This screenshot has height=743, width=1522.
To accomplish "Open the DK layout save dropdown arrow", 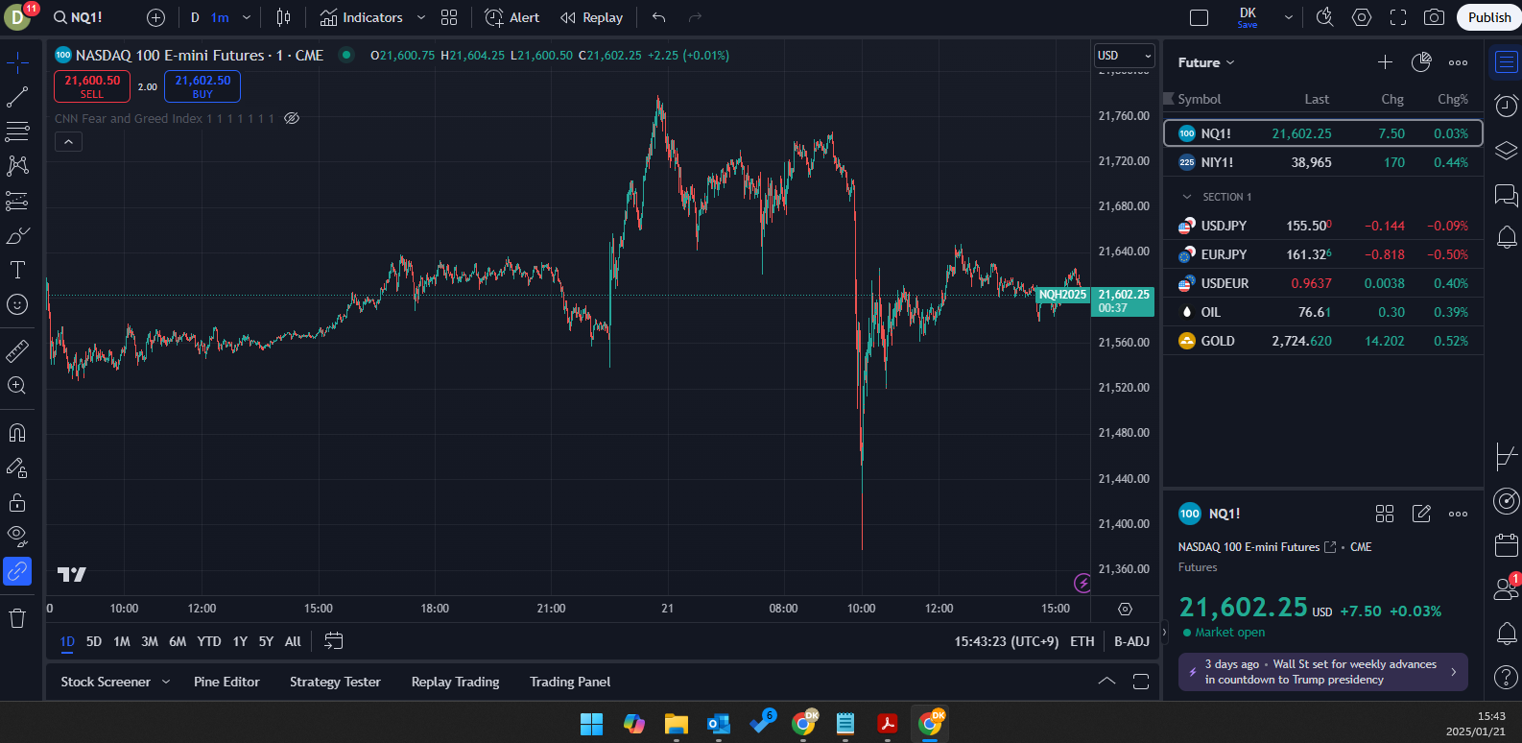I will tap(1289, 17).
